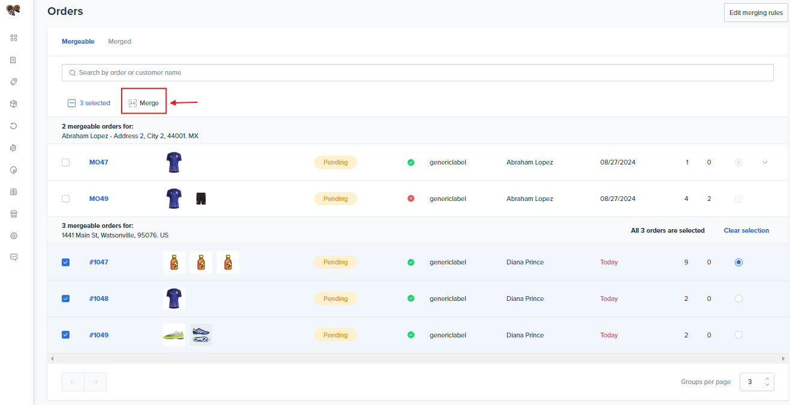The width and height of the screenshot is (790, 405).
Task: Focus the order or customer search field
Action: [x=417, y=72]
